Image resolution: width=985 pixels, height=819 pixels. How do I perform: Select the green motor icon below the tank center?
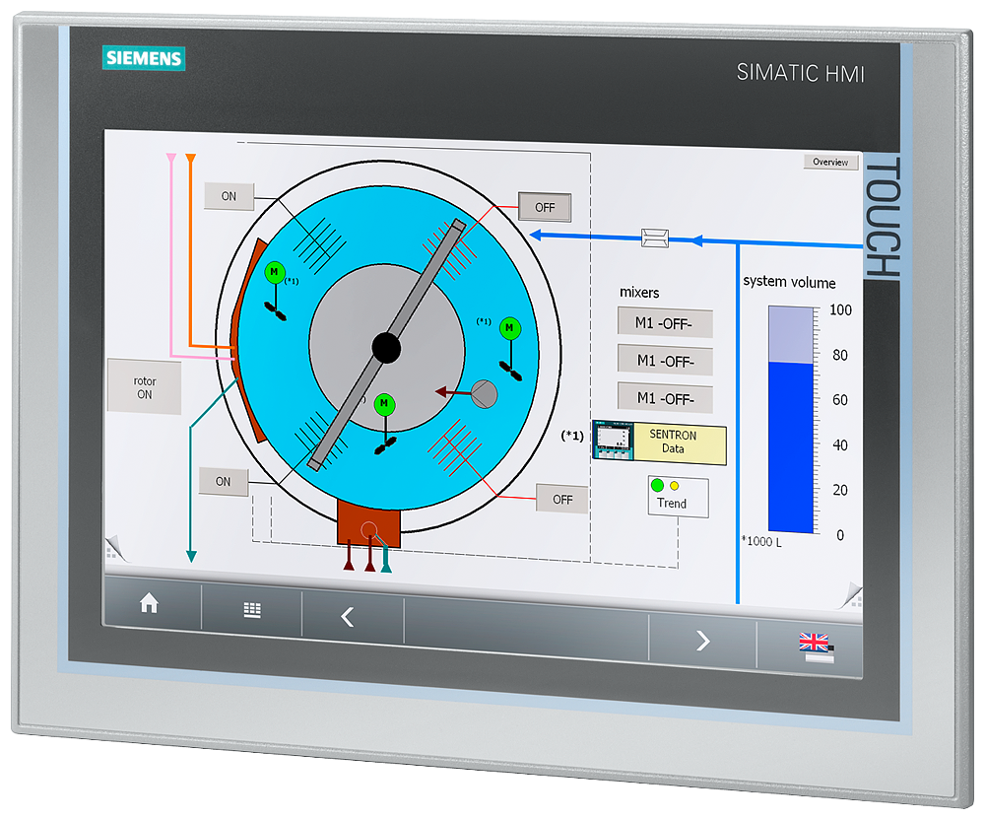click(384, 403)
